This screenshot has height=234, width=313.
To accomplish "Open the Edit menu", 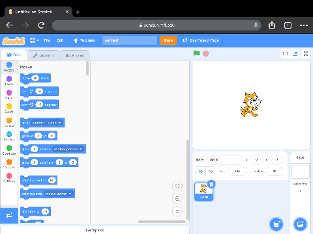I will (x=60, y=40).
